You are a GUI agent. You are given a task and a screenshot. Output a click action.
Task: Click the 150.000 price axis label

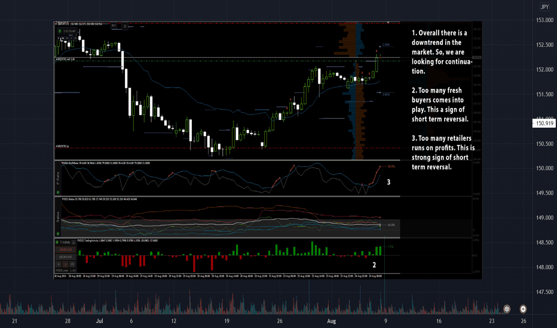[x=544, y=168]
